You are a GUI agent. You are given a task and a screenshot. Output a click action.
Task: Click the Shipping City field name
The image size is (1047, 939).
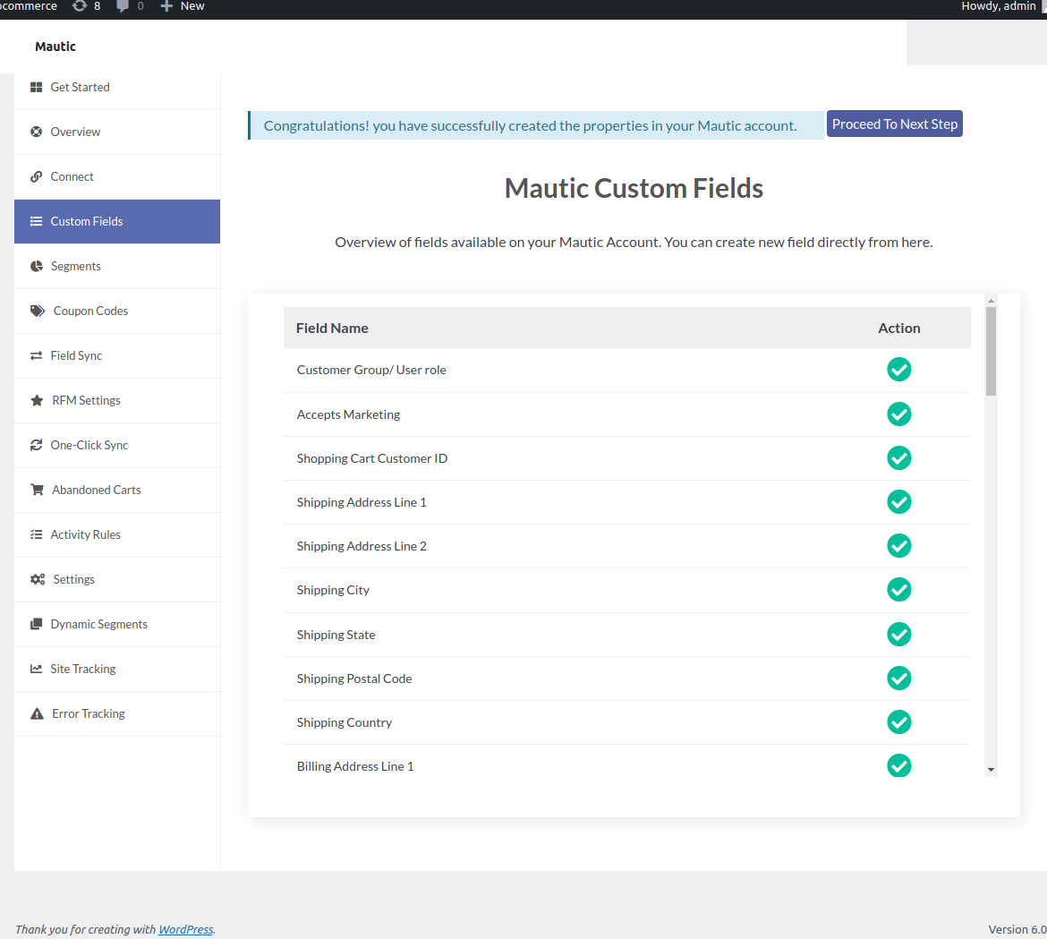point(333,591)
